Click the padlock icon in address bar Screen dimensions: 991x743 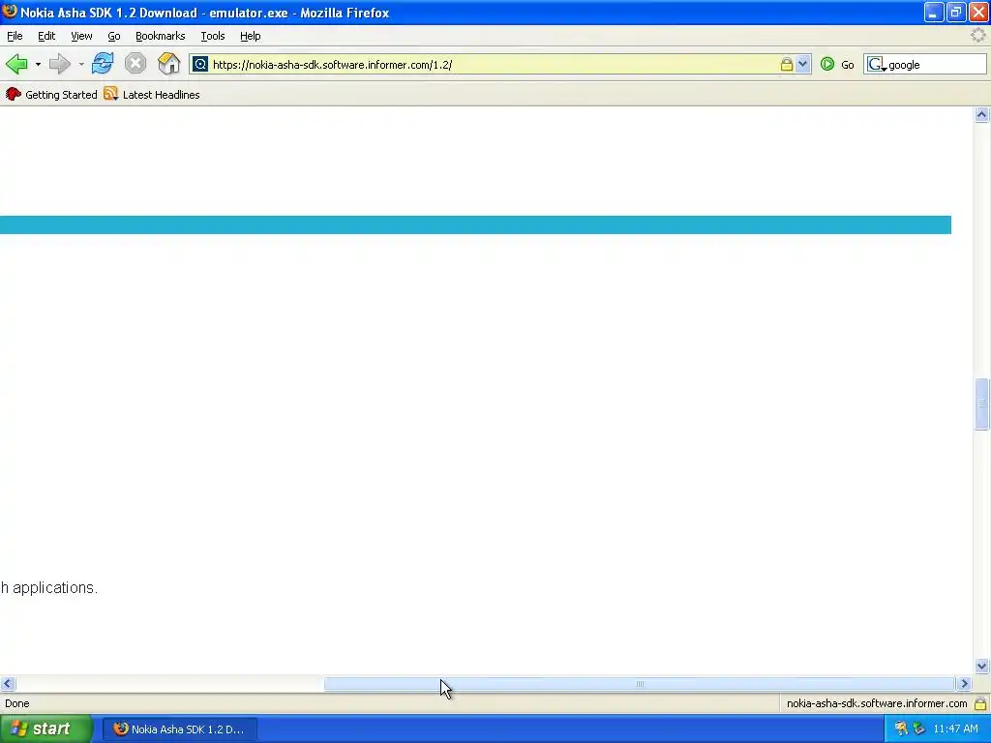pyautogui.click(x=786, y=65)
